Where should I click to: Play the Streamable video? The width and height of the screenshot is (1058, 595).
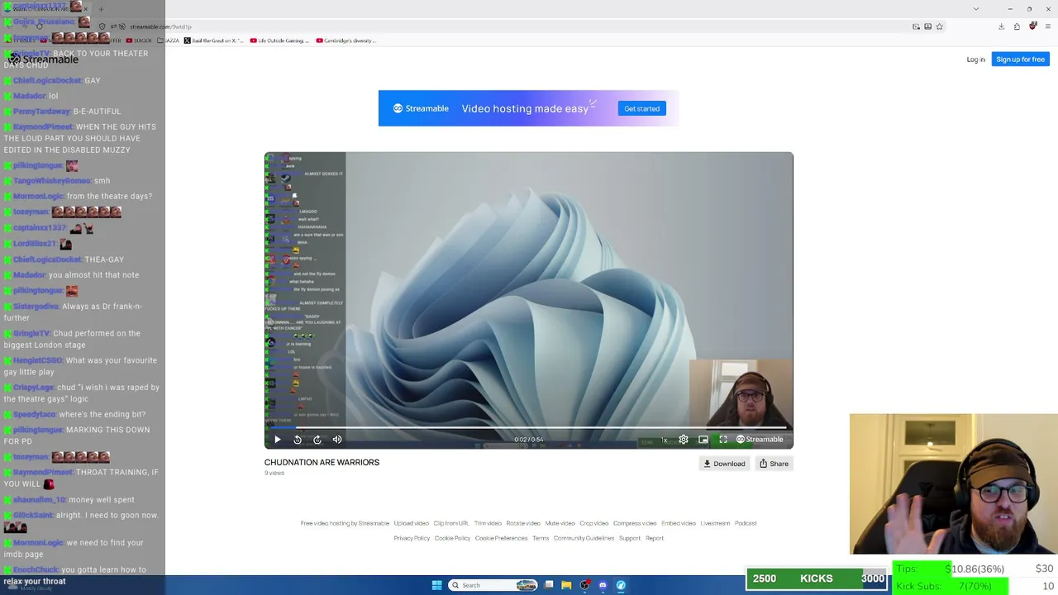click(x=278, y=440)
